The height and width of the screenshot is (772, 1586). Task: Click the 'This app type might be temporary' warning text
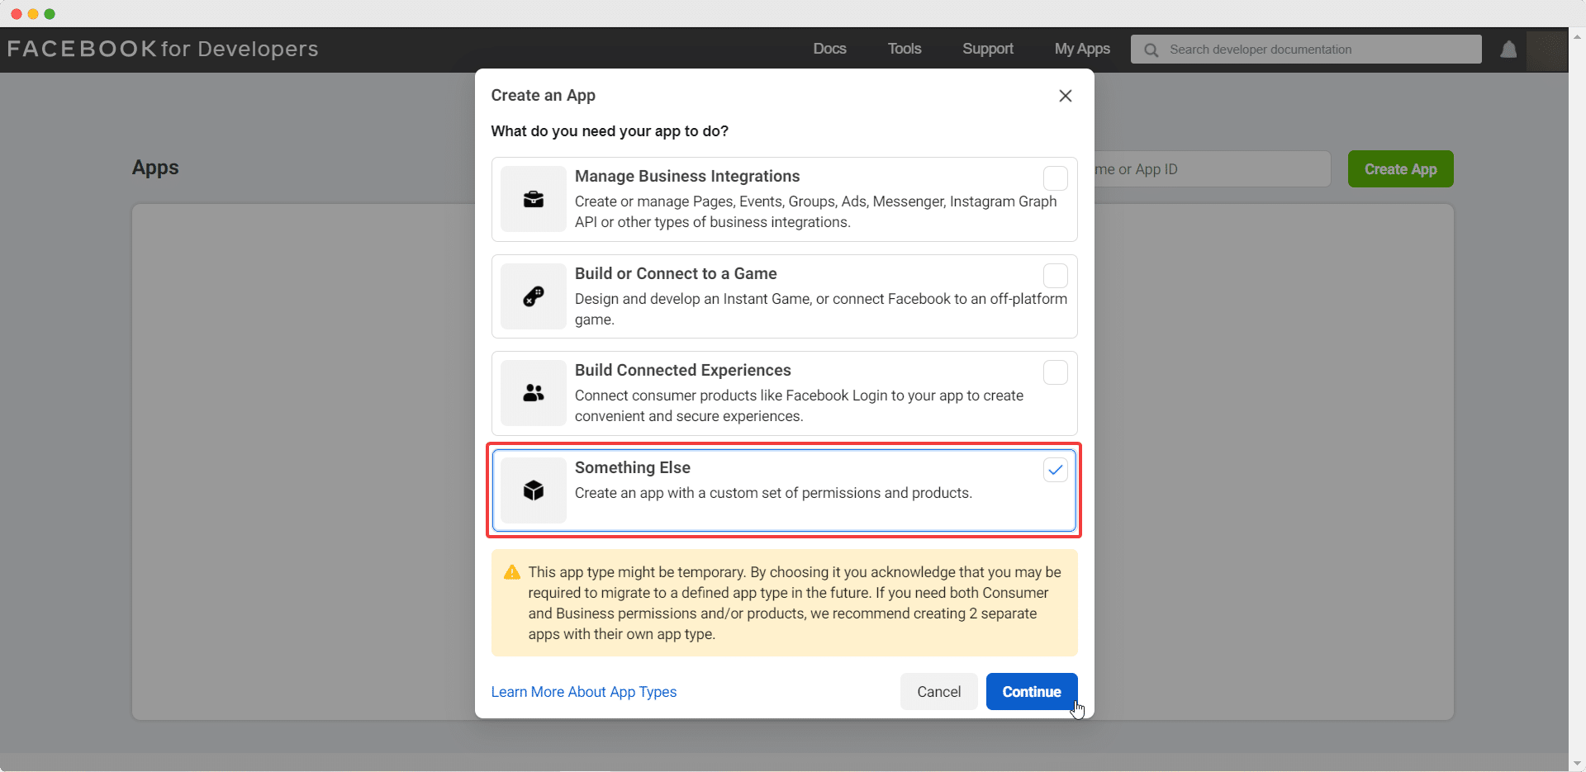(x=795, y=603)
